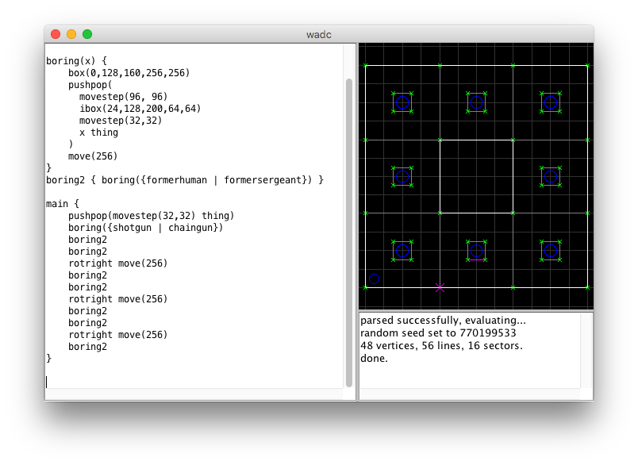Place the cursor on the line "boring(x) {"
This screenshot has width=638, height=465.
[76, 61]
